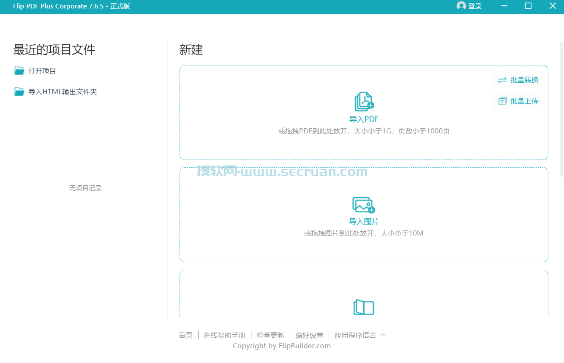Click 批量转换 button
This screenshot has width=564, height=363.
(x=518, y=80)
